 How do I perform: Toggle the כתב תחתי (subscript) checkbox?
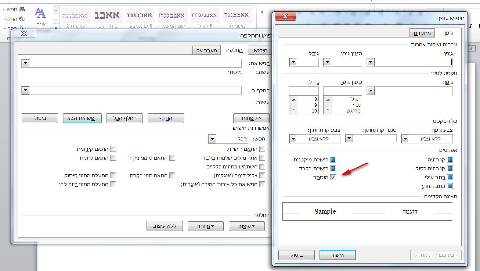pos(450,186)
